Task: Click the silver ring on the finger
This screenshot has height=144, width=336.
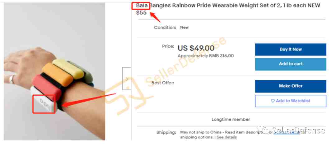Action: 11,80
